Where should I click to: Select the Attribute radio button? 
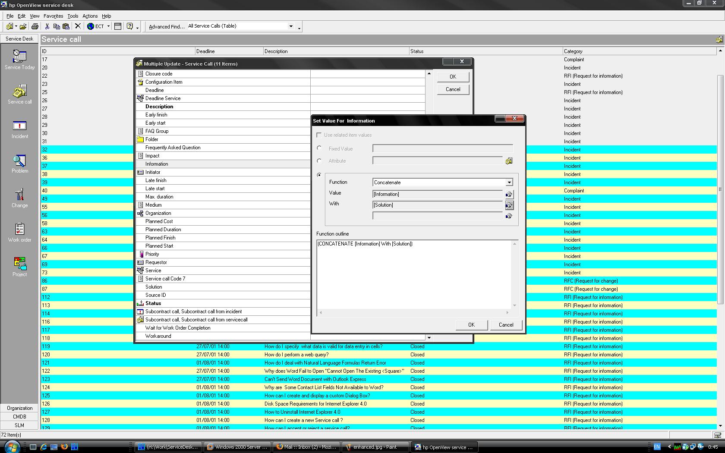pos(319,160)
